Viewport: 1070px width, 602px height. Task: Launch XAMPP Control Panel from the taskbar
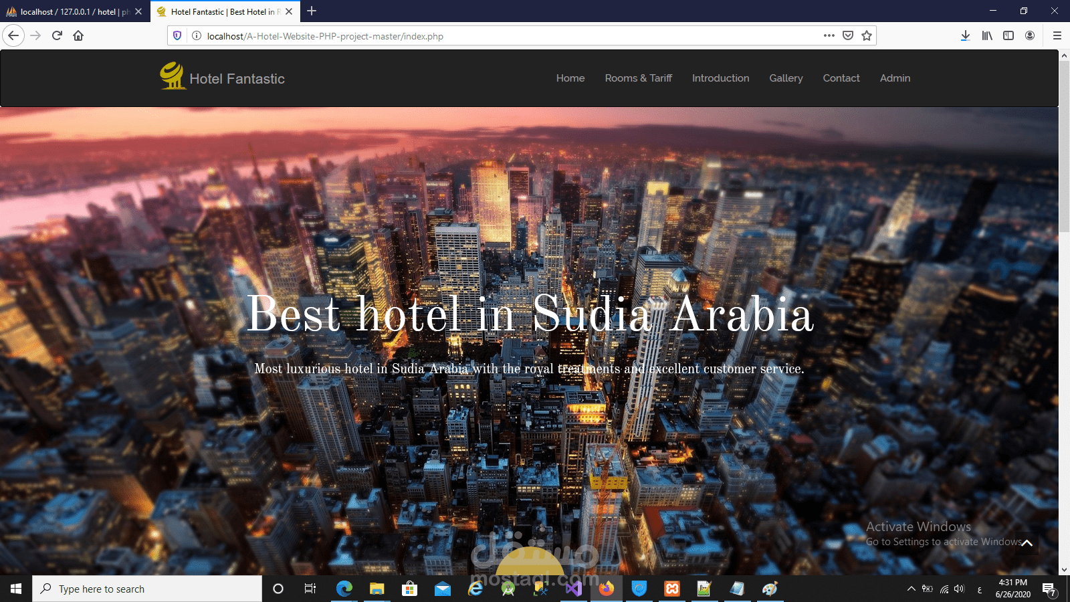click(x=671, y=589)
